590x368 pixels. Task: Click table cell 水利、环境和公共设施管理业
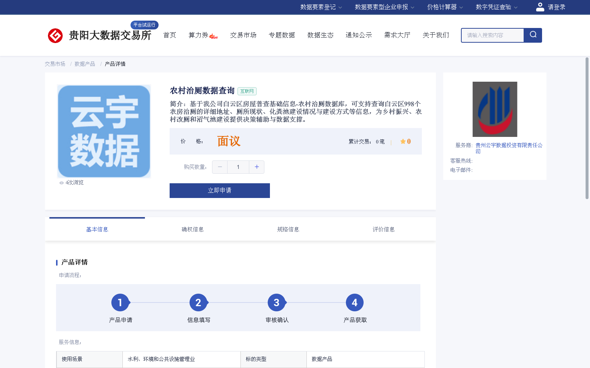click(181, 359)
